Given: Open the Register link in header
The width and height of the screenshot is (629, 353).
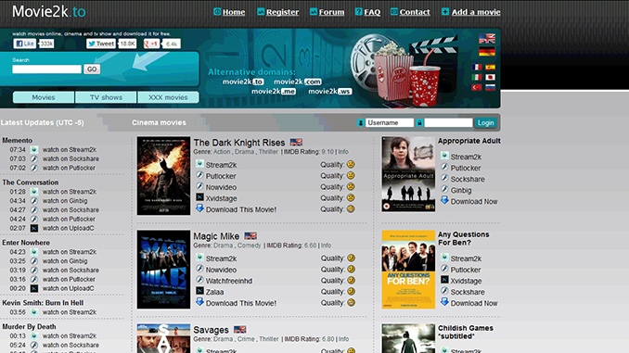Looking at the screenshot, I should [x=282, y=12].
